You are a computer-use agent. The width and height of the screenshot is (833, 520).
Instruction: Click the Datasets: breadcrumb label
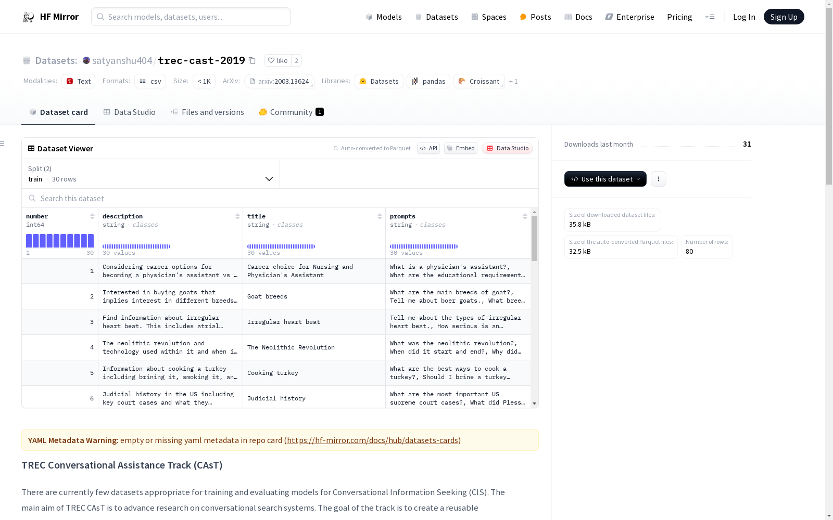pyautogui.click(x=56, y=60)
